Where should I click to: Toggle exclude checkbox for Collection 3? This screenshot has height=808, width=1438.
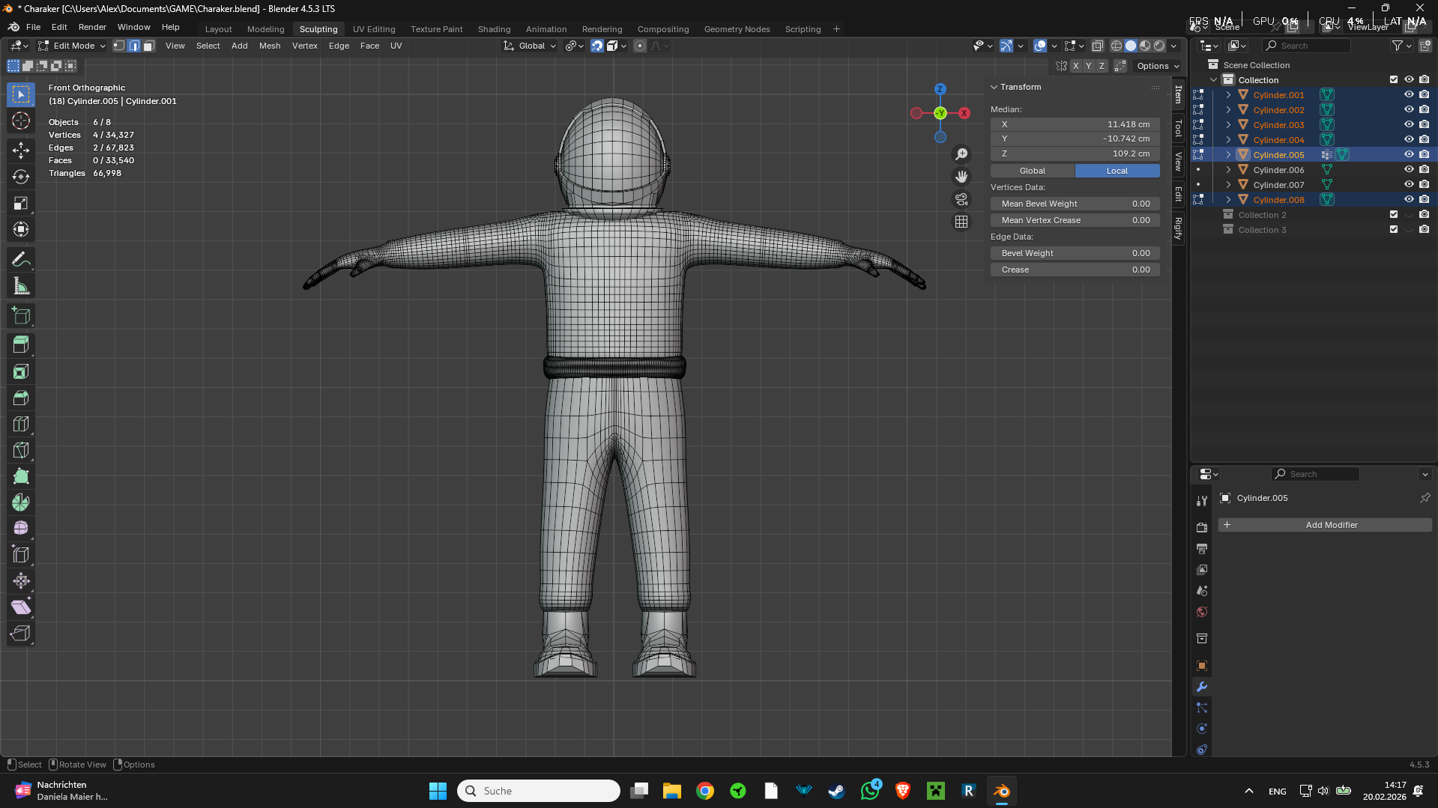(x=1394, y=229)
